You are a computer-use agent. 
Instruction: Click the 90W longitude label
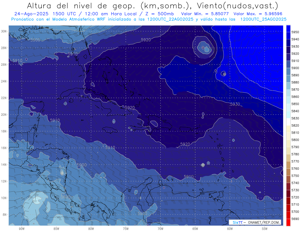tap(22, 229)
